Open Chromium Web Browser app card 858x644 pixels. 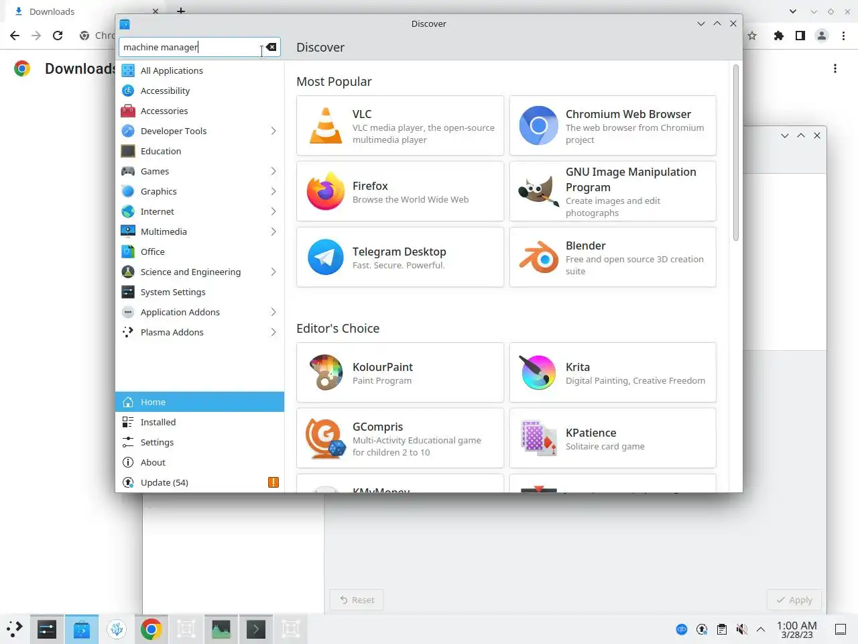coord(613,125)
